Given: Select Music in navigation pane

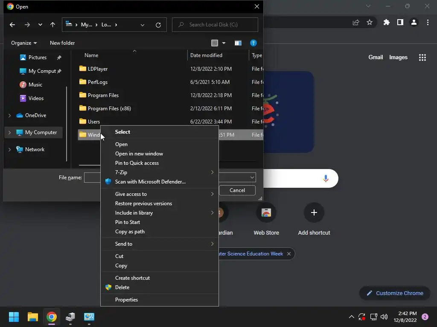Looking at the screenshot, I should pos(35,85).
